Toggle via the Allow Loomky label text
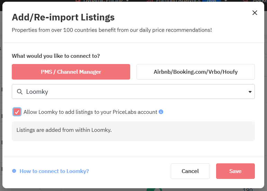The height and width of the screenshot is (191, 267). [x=90, y=112]
